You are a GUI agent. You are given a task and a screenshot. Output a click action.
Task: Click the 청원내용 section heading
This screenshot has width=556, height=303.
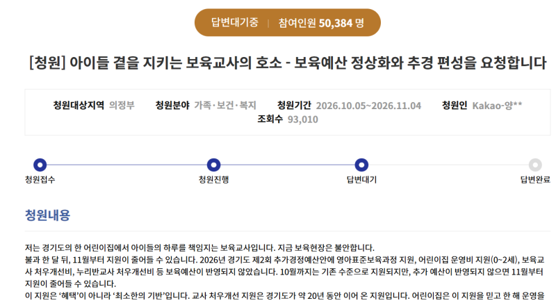(47, 215)
